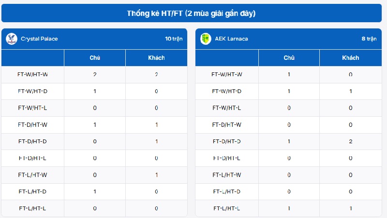
Task: Select FT-L/HT-W row label for AEK Larnaca
Action: 227,175
